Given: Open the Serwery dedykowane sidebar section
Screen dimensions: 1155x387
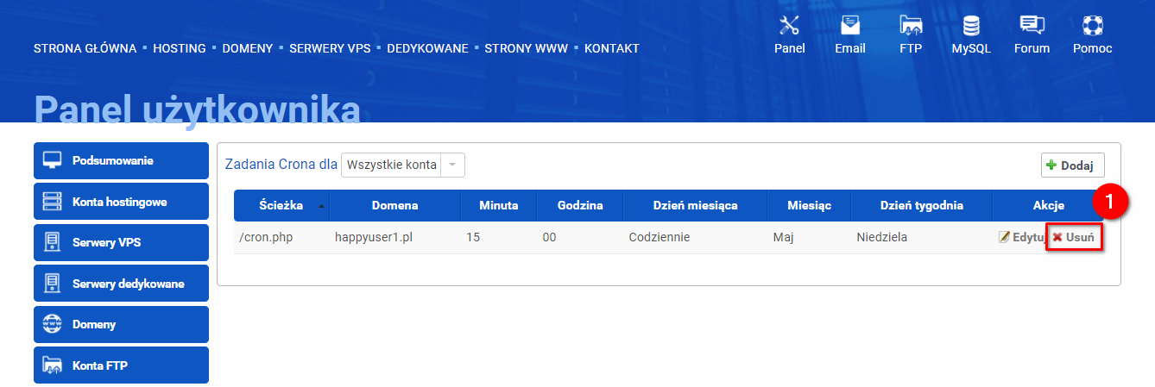Looking at the screenshot, I should [x=122, y=284].
